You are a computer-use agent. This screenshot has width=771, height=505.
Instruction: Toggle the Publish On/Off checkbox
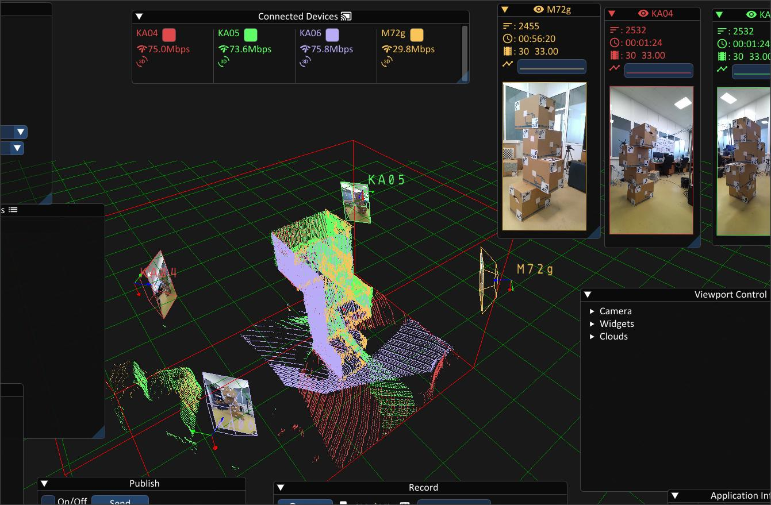coord(49,501)
